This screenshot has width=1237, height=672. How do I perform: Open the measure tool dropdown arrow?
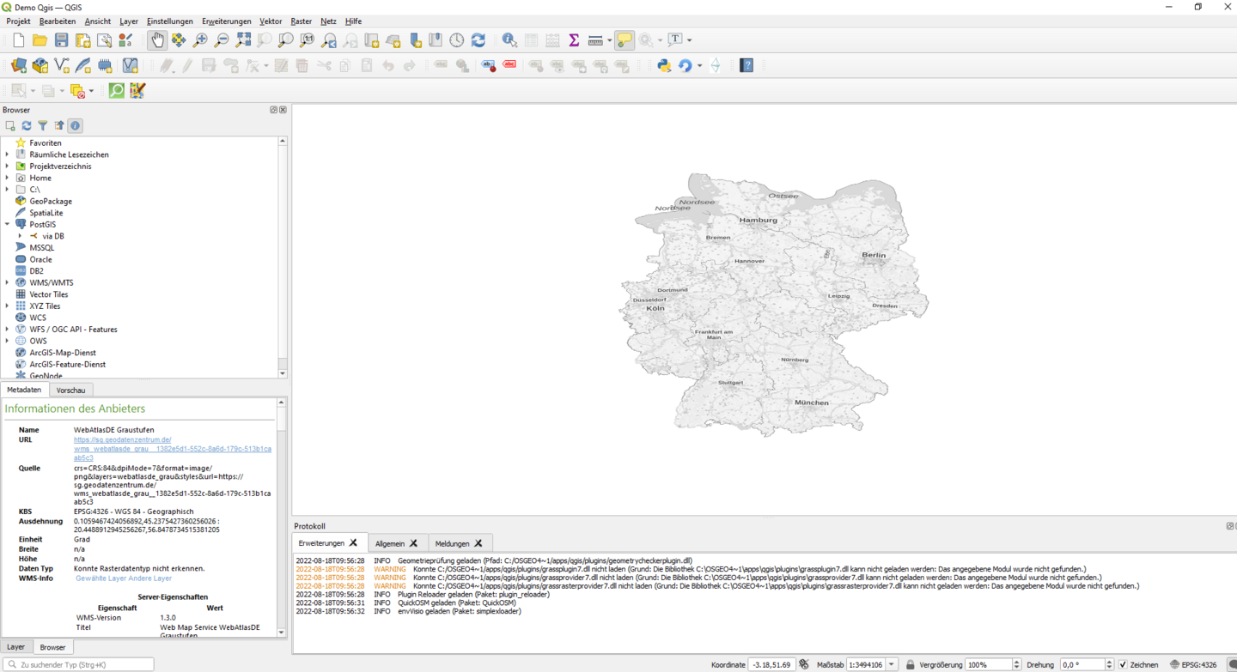(610, 40)
